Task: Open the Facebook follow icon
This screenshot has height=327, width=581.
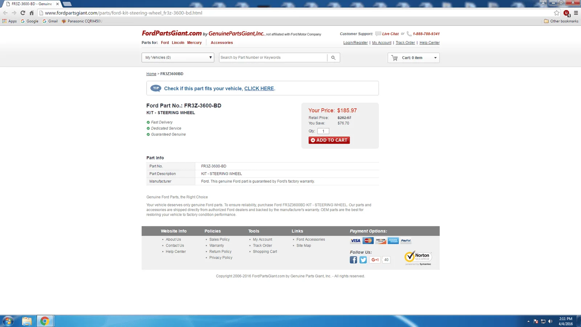Action: click(x=353, y=260)
